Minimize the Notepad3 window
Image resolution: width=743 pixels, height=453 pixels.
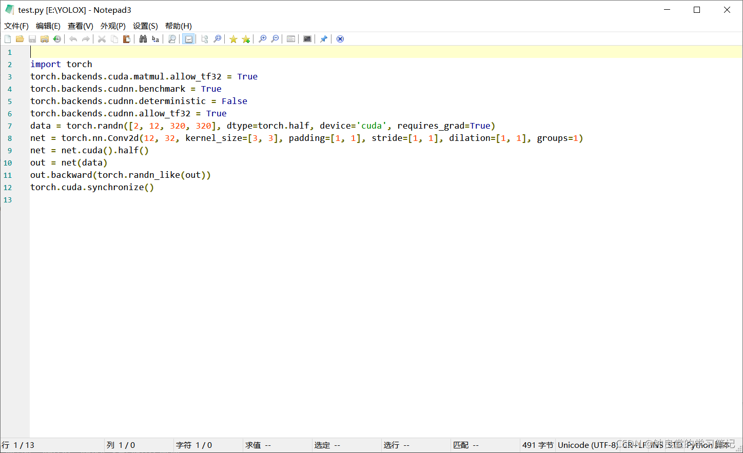tap(668, 10)
